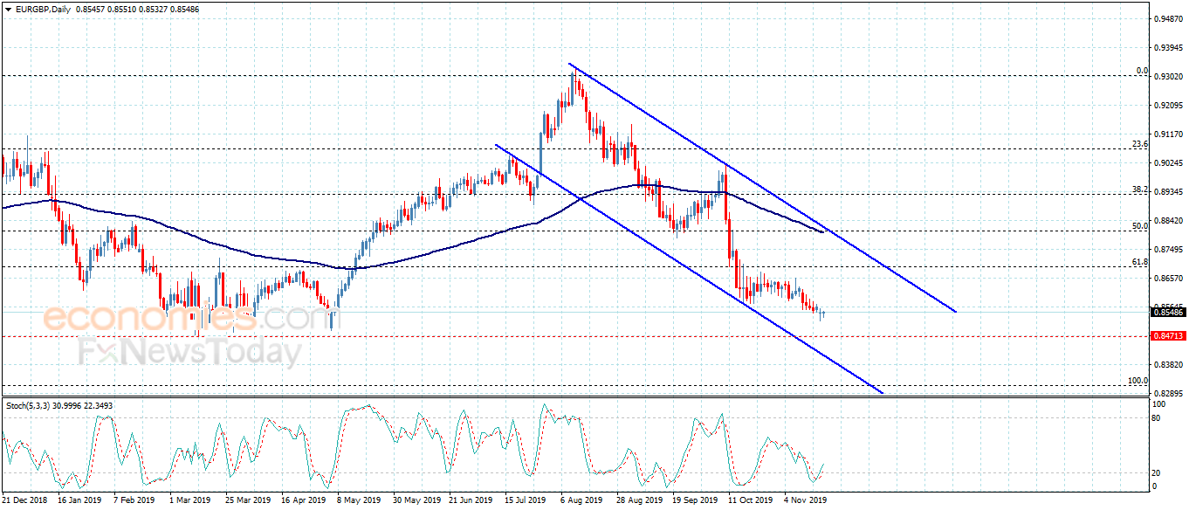Click the 0.94870 price axis value

point(1168,18)
